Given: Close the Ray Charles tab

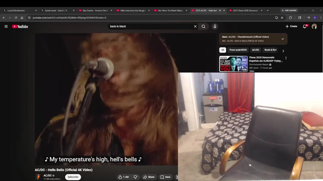Looking at the screenshot, I should pos(111,11).
